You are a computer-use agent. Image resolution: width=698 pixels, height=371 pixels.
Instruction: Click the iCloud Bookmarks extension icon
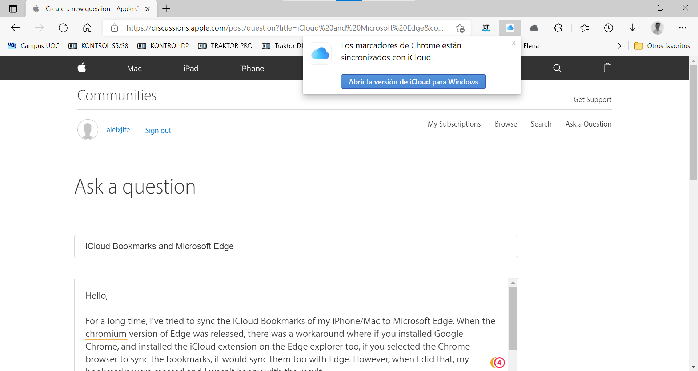point(510,28)
